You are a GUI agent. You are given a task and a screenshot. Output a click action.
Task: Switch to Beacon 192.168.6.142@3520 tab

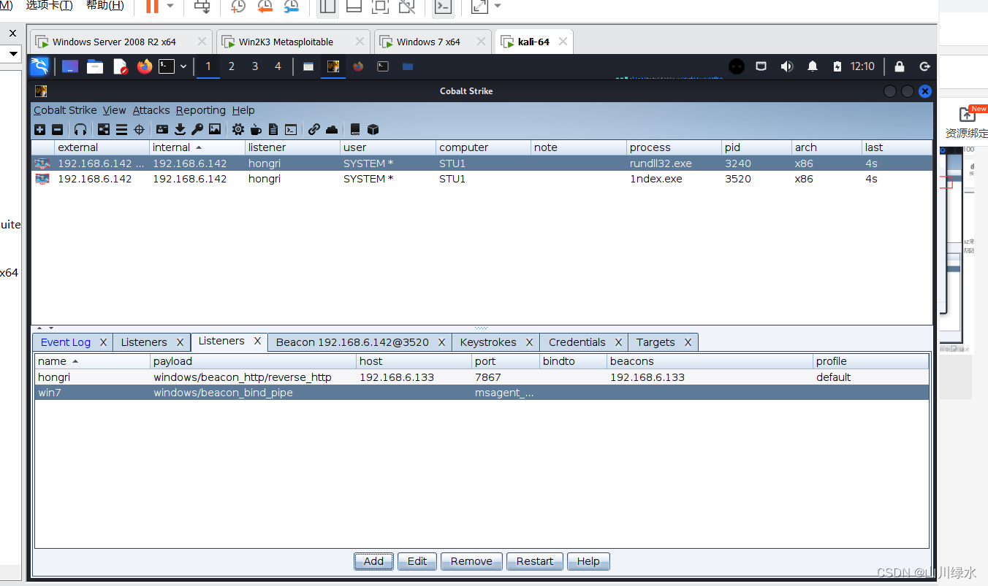(x=352, y=342)
